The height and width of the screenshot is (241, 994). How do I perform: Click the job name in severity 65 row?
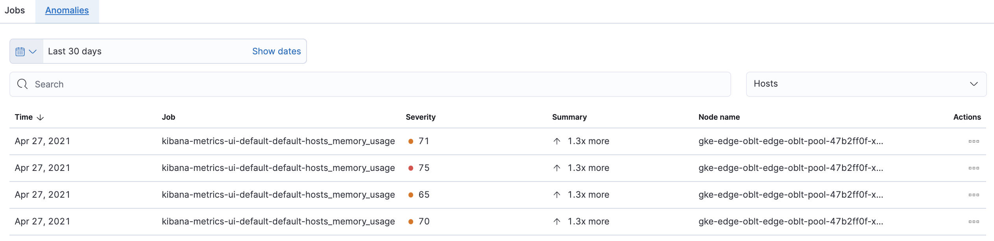278,195
